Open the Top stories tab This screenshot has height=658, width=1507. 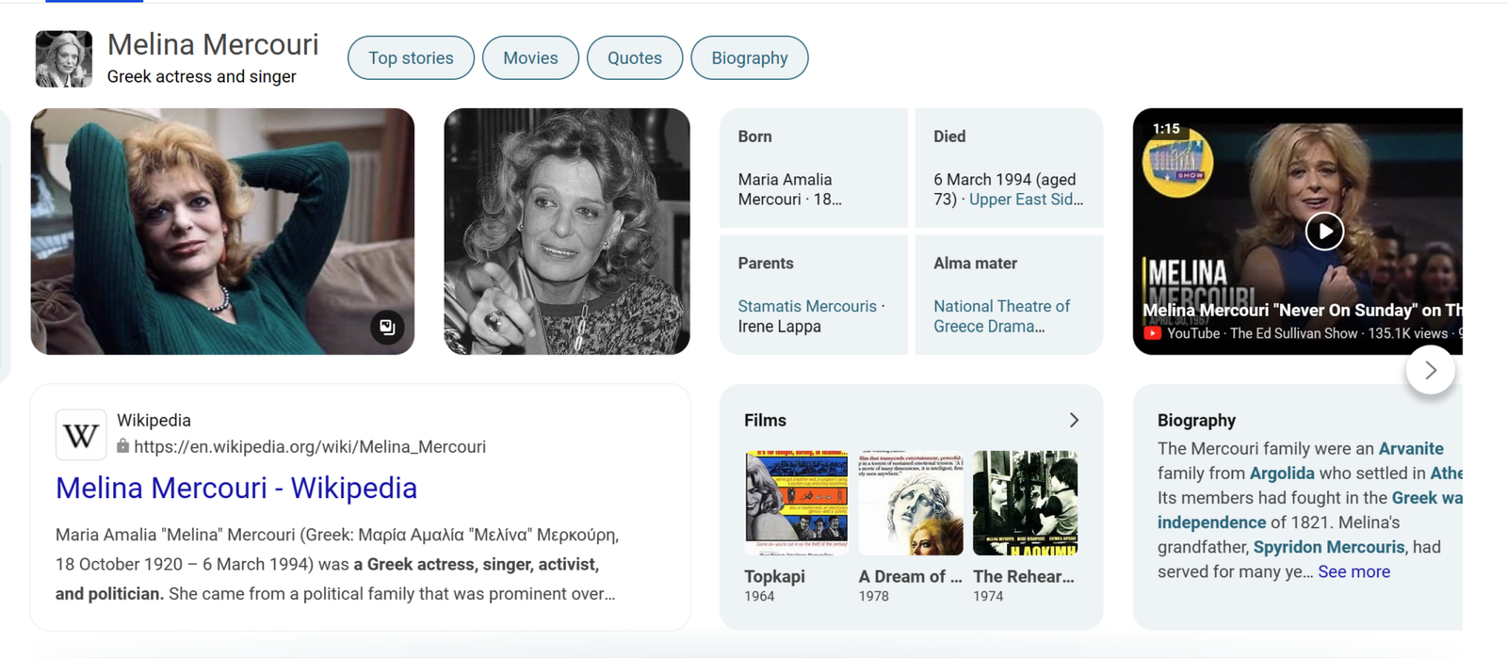[411, 58]
